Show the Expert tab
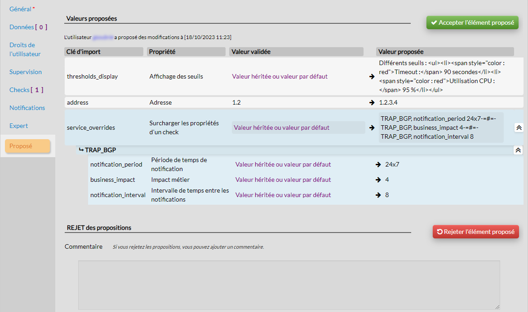 [19, 126]
